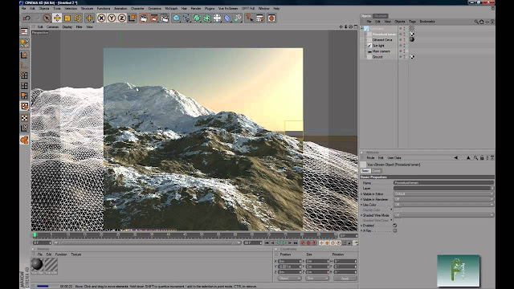Click the search icon in Objects panel
Screen dimensions: 514x289
476,22
